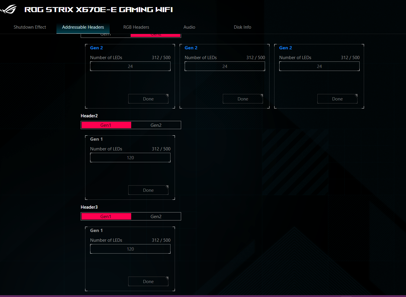406x297 pixels.
Task: Open the Shutdown Effect tab
Action: coord(30,27)
